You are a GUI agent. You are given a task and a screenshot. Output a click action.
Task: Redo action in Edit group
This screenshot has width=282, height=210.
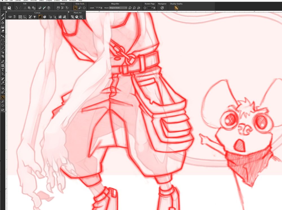pyautogui.click(x=21, y=8)
